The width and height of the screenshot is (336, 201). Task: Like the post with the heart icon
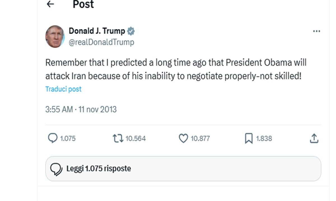coord(183,138)
